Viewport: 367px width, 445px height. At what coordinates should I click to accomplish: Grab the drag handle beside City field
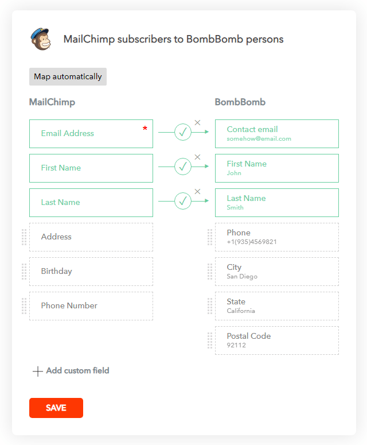210,272
